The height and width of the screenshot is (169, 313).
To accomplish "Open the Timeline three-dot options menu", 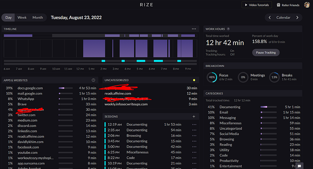I will (x=194, y=29).
